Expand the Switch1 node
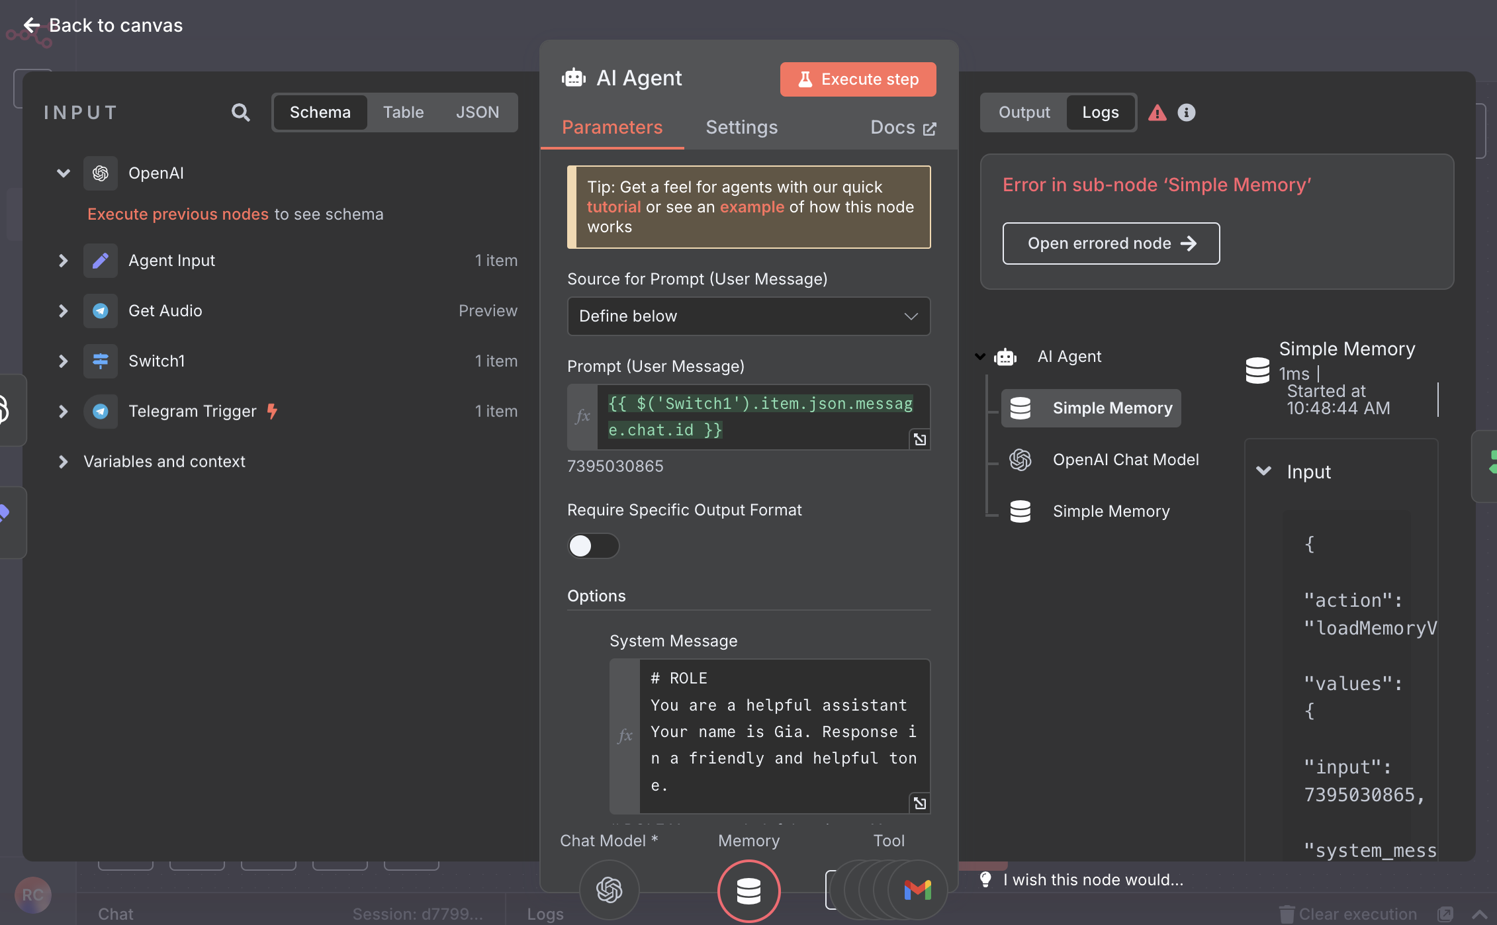This screenshot has width=1497, height=925. pos(63,361)
